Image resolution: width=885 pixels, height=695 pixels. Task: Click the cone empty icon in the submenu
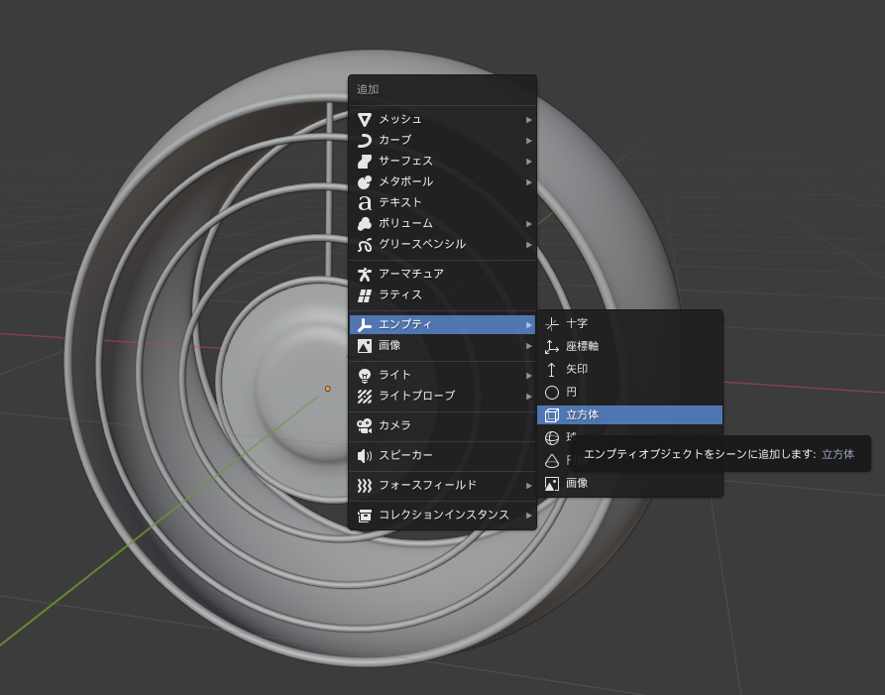[x=551, y=461]
